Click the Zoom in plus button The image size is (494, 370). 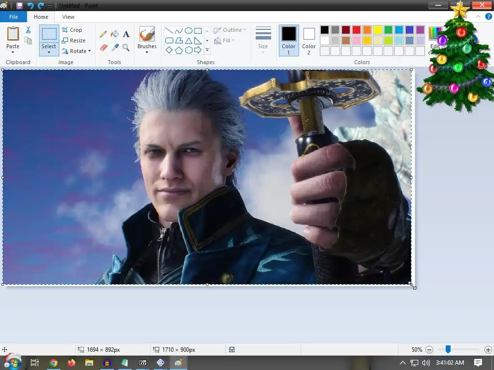pyautogui.click(x=488, y=350)
